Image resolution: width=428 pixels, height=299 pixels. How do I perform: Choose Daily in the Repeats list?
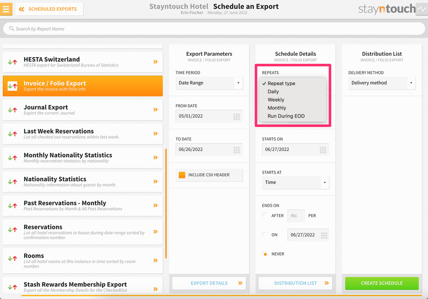[x=293, y=91]
